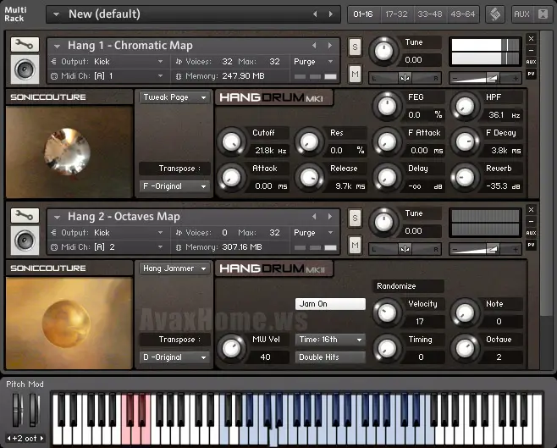
Task: Switch to rack page 49-64
Action: point(463,14)
